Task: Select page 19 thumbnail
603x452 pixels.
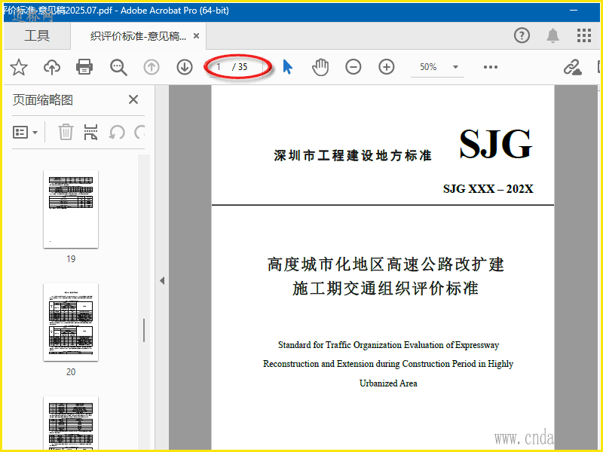Action: click(x=71, y=209)
